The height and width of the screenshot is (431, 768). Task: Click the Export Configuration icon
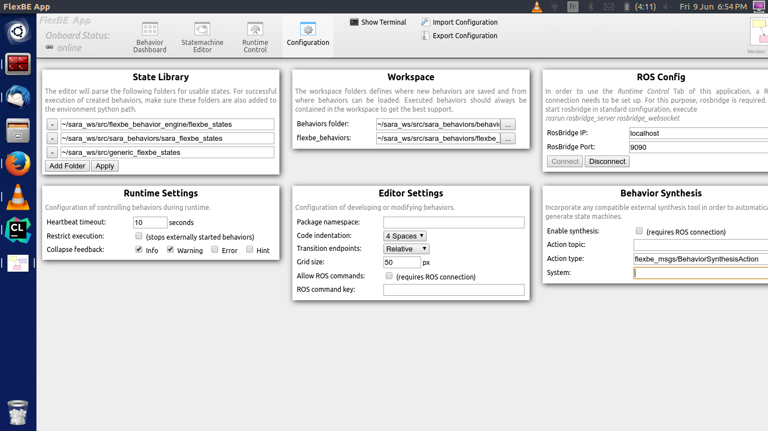[426, 35]
